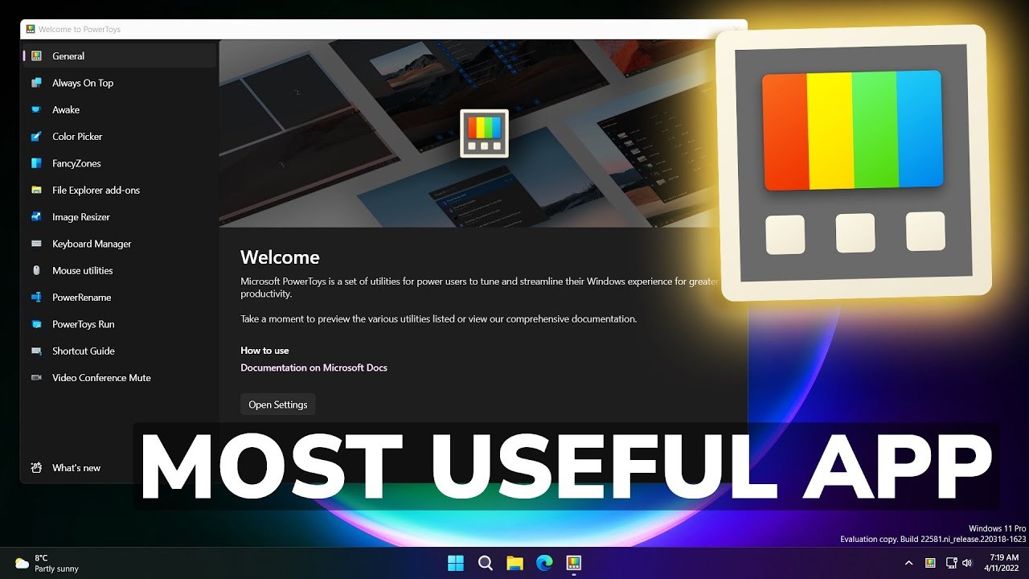The height and width of the screenshot is (579, 1029).
Task: Open the Shortcut Guide page
Action: coord(119,351)
